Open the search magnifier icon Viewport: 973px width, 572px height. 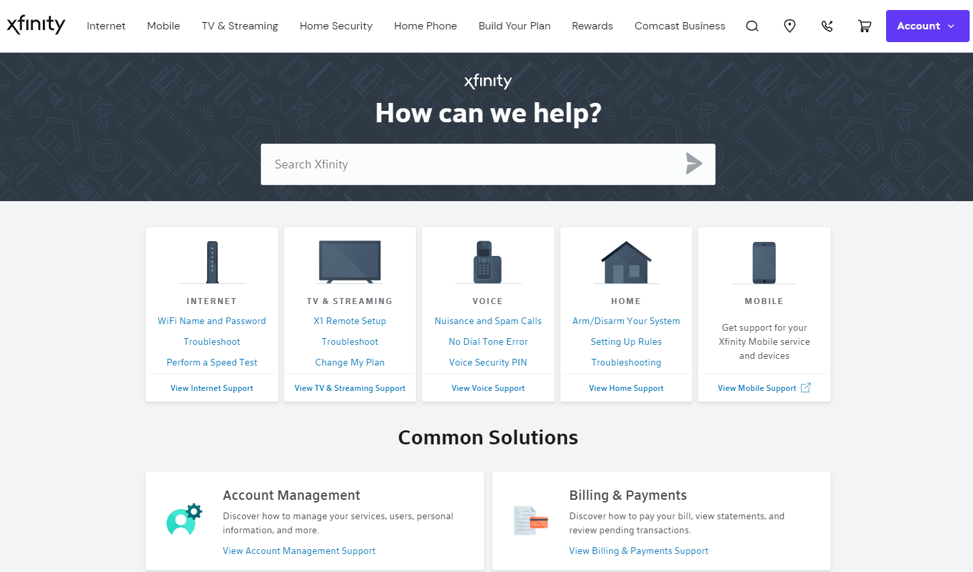[x=752, y=26]
